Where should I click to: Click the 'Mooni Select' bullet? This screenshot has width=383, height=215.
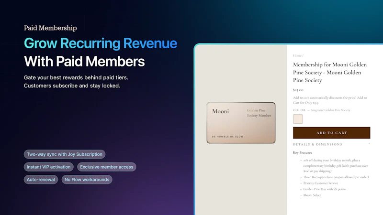click(312, 195)
